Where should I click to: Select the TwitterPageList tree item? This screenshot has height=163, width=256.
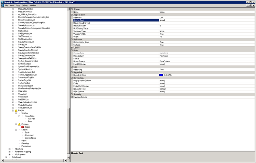(x=24, y=80)
